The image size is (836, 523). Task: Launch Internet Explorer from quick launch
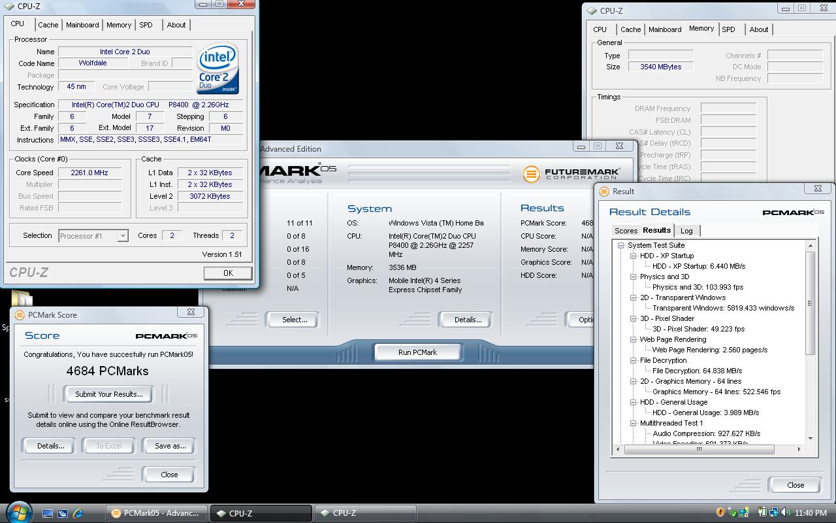(78, 514)
